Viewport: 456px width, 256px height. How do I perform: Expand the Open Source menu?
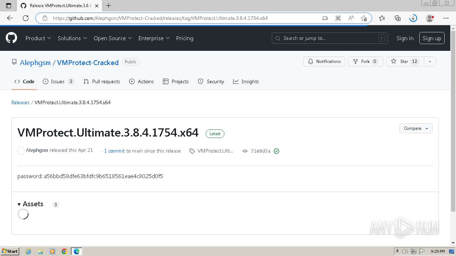coord(113,38)
